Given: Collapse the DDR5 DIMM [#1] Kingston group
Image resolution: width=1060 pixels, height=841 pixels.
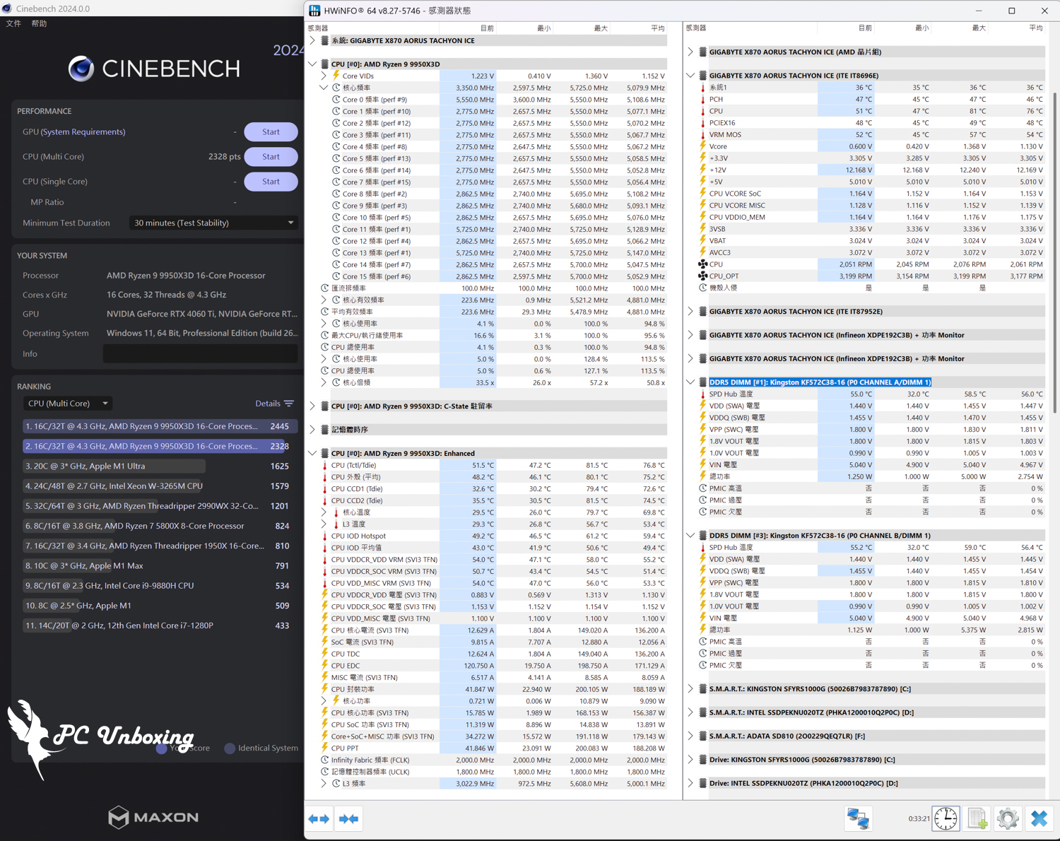Looking at the screenshot, I should tap(690, 382).
